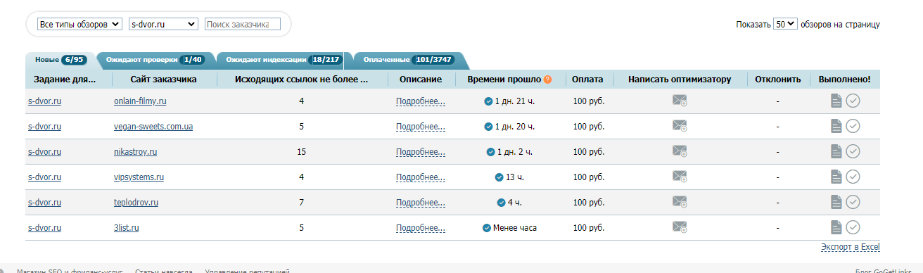
Task: Switch to the Ожидают проверки tab
Action: (155, 60)
